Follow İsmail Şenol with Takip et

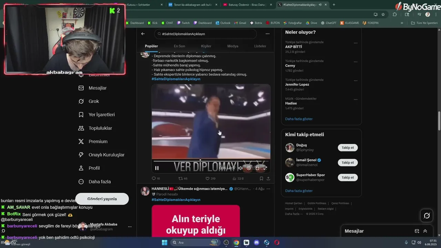point(348,162)
